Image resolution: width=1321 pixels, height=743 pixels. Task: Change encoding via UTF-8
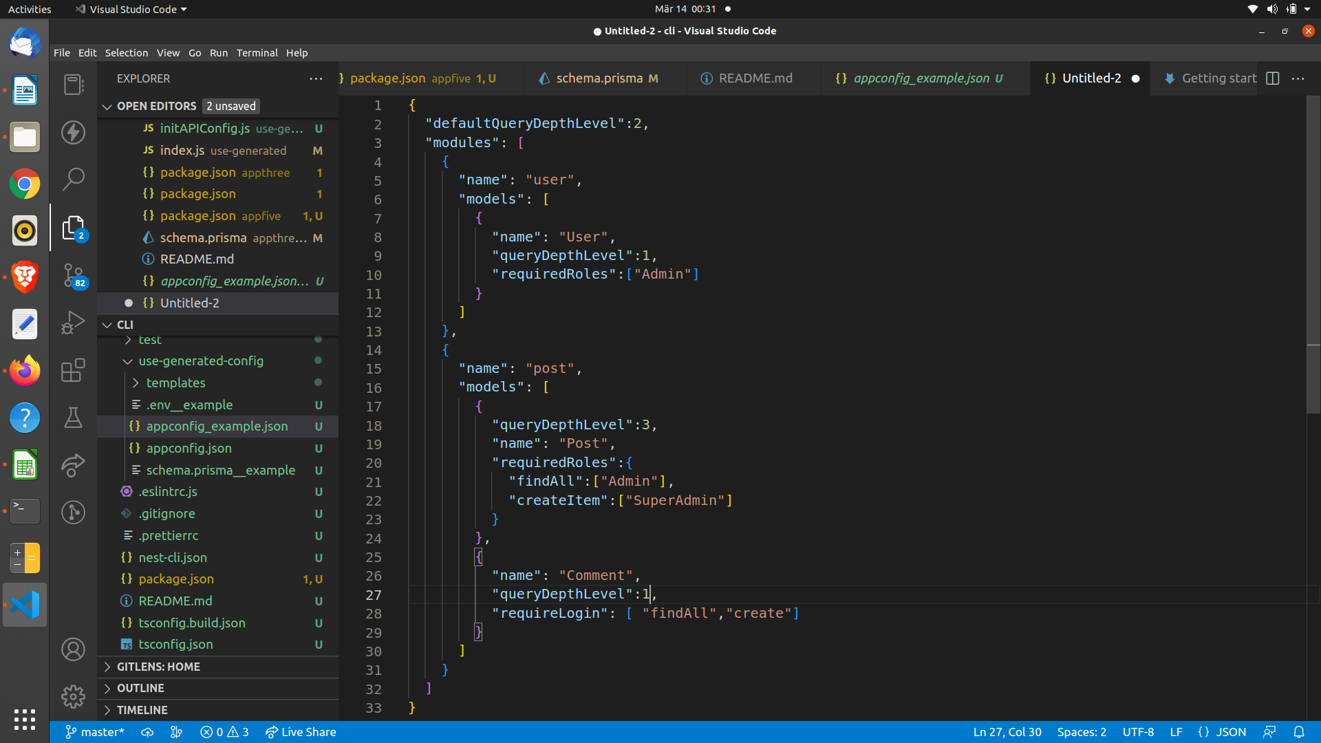point(1138,732)
